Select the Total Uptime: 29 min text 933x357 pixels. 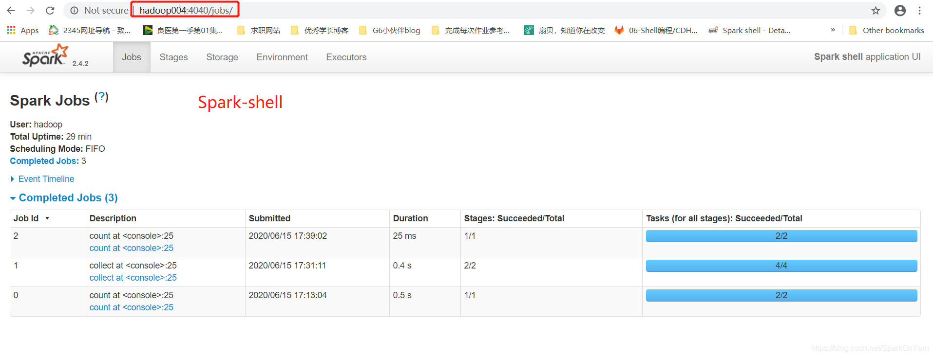pyautogui.click(x=51, y=137)
